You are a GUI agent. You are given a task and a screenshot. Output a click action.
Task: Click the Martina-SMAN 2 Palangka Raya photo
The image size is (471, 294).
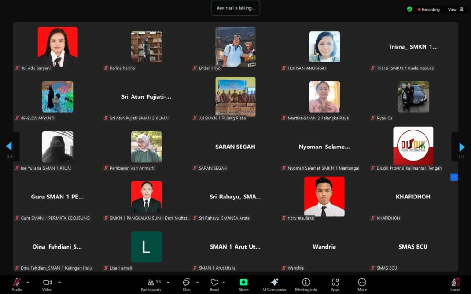(x=324, y=96)
